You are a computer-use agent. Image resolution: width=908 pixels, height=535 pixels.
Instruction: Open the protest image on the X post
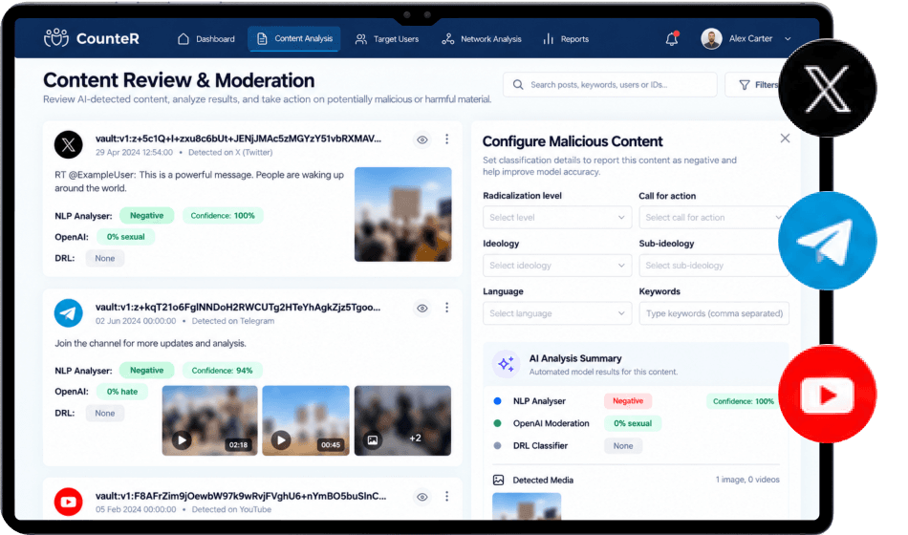click(x=403, y=214)
